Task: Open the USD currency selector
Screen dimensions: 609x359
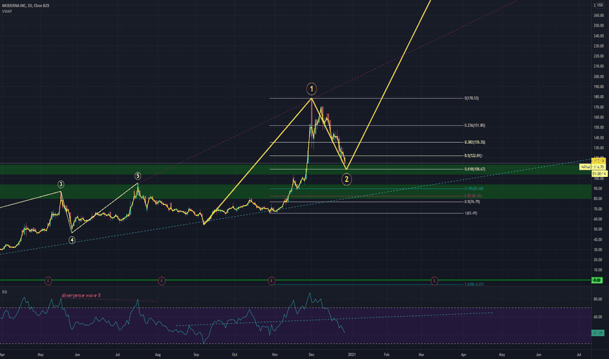Action: [x=600, y=5]
